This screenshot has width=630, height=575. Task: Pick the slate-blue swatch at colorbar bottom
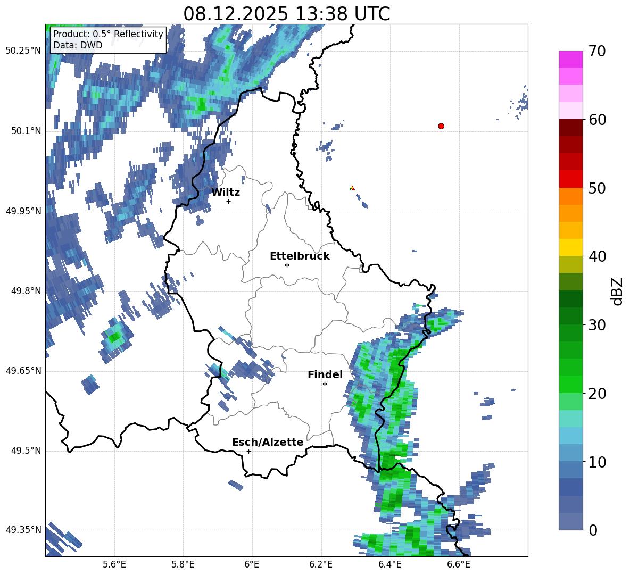pos(570,521)
